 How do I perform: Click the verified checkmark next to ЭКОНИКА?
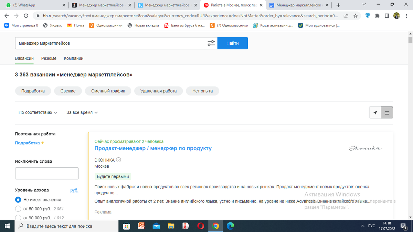(x=118, y=160)
